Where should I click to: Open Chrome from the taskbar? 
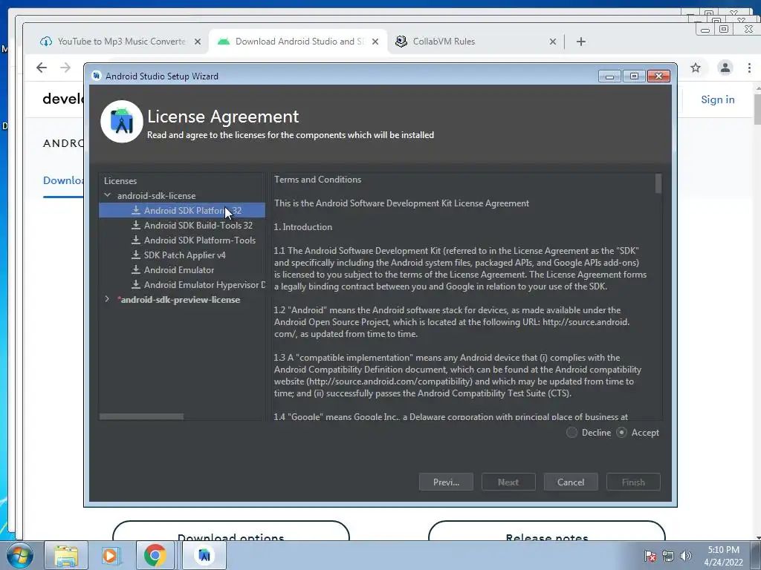point(155,555)
